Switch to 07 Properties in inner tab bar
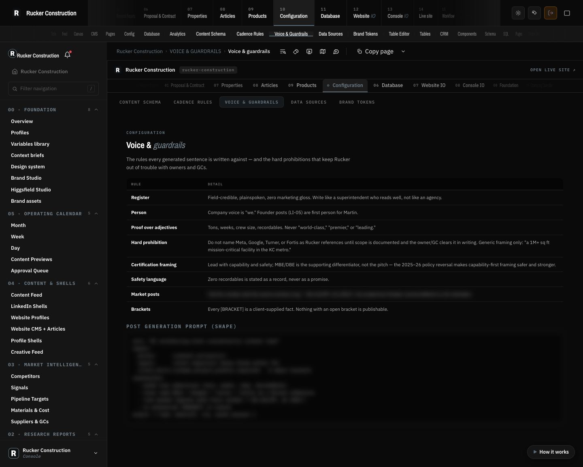Image resolution: width=583 pixels, height=467 pixels. [228, 85]
